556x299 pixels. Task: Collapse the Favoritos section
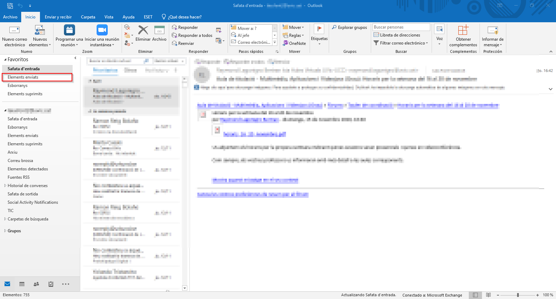pos(5,60)
